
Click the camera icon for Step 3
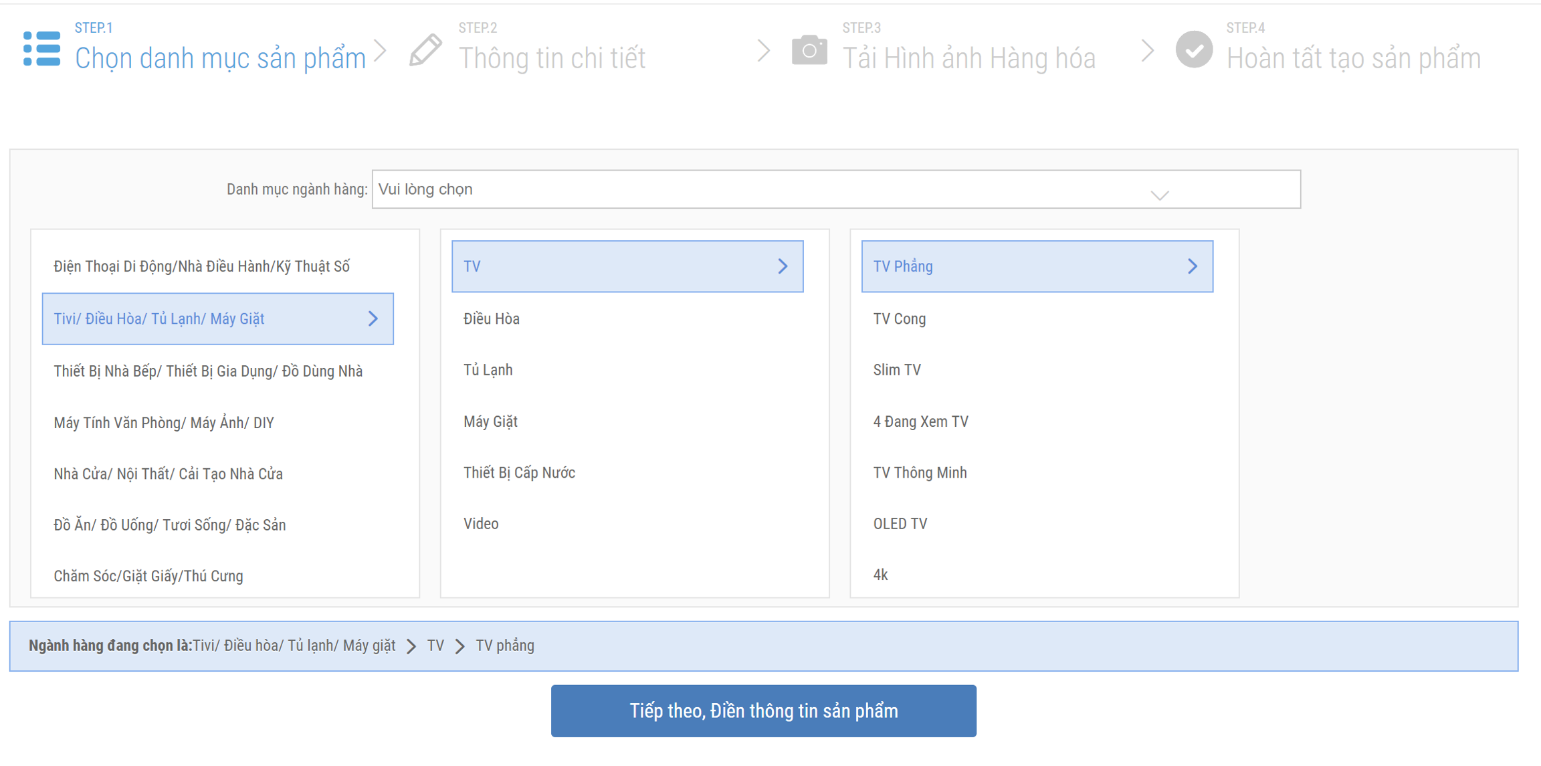pyautogui.click(x=809, y=50)
